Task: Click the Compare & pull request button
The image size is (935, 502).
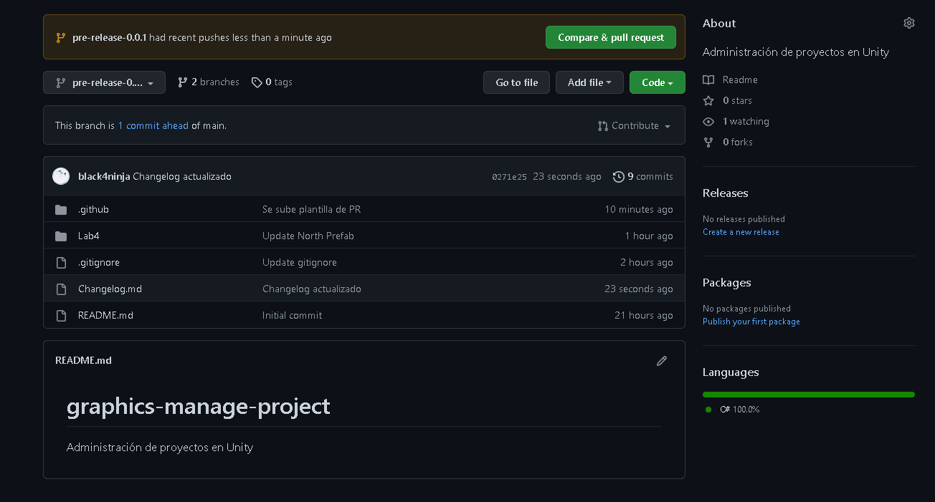Action: [x=611, y=37]
